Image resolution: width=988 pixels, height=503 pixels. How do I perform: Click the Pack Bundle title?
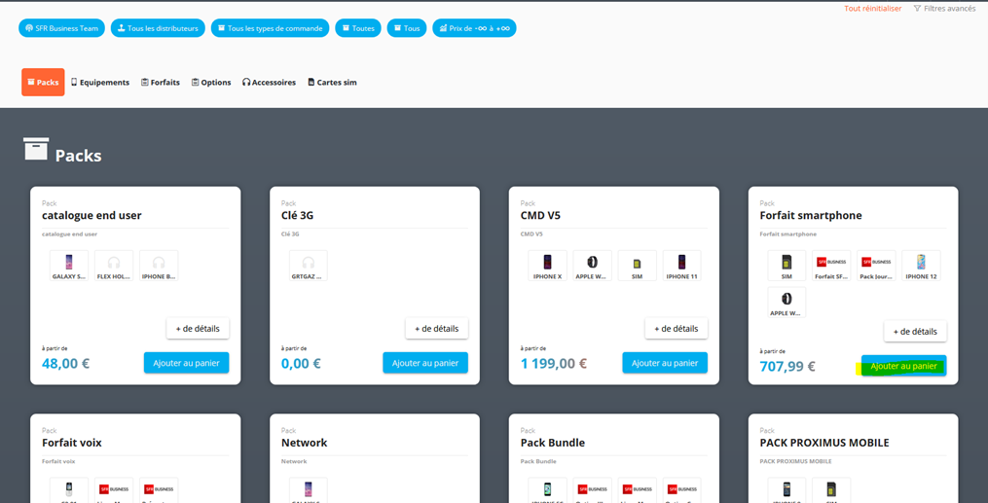pos(553,443)
